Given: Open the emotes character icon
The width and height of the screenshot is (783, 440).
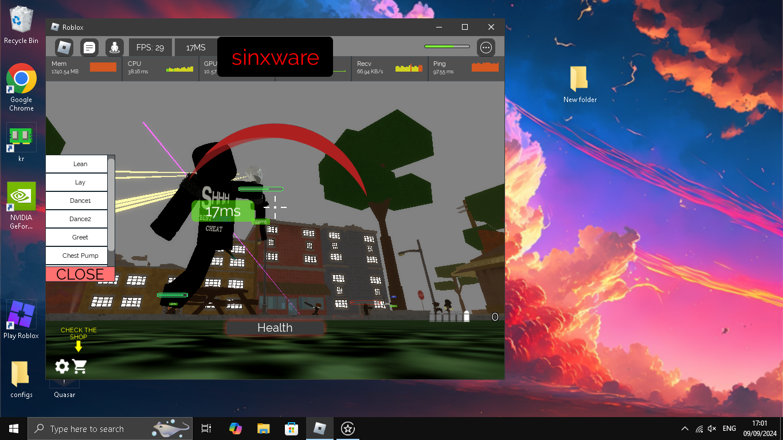Looking at the screenshot, I should tap(115, 48).
